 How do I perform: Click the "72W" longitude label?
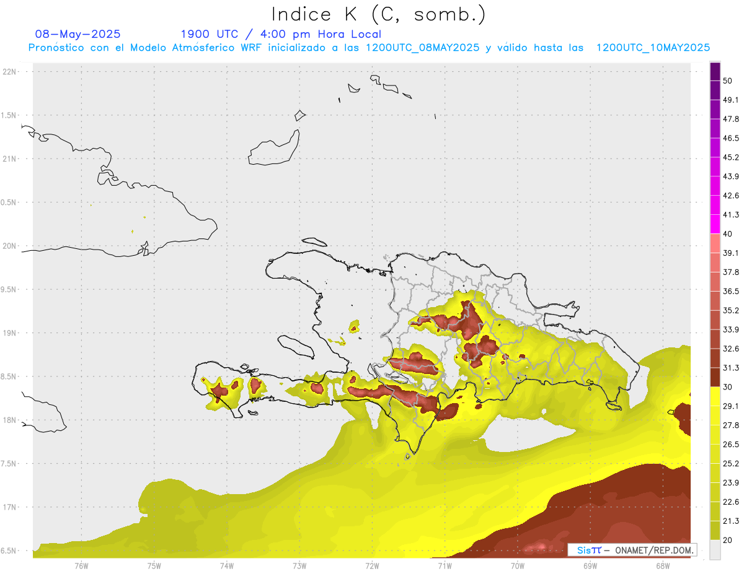(372, 566)
